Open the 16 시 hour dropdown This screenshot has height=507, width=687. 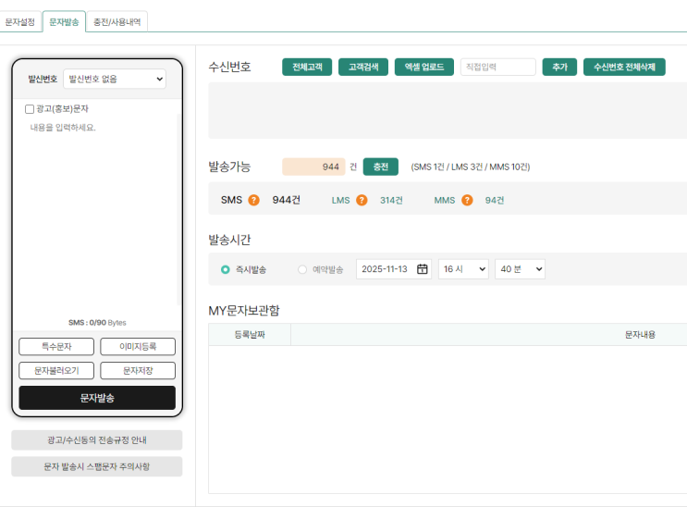click(x=463, y=269)
